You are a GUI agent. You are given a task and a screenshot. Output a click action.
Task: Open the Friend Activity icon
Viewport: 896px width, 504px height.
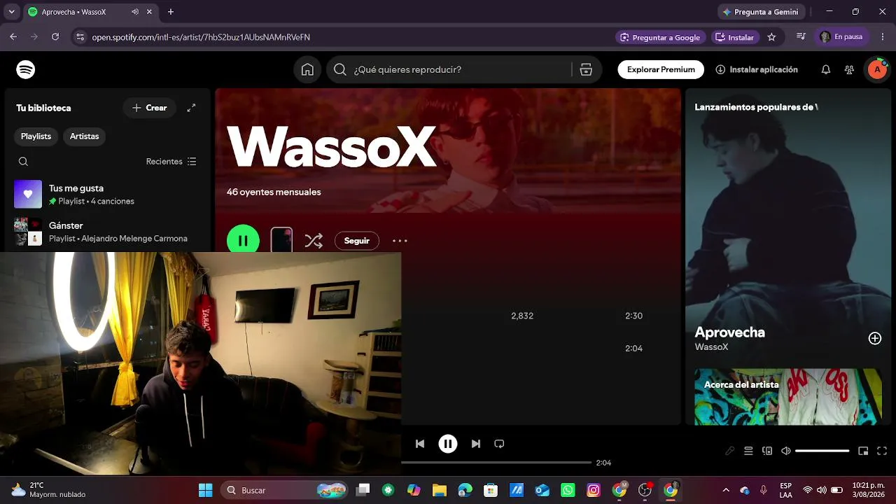[849, 69]
